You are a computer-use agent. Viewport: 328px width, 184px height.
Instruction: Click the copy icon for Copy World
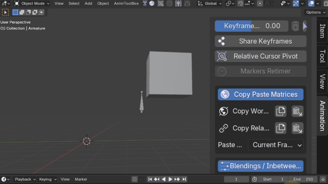click(x=281, y=111)
